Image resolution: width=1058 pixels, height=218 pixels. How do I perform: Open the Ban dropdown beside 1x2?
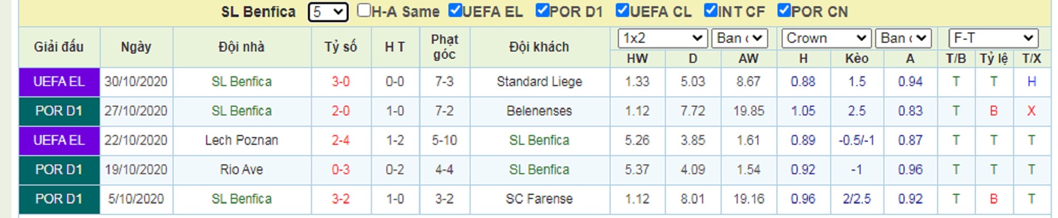[740, 38]
